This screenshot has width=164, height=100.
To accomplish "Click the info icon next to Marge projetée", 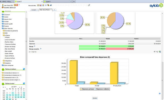I will [41, 49].
